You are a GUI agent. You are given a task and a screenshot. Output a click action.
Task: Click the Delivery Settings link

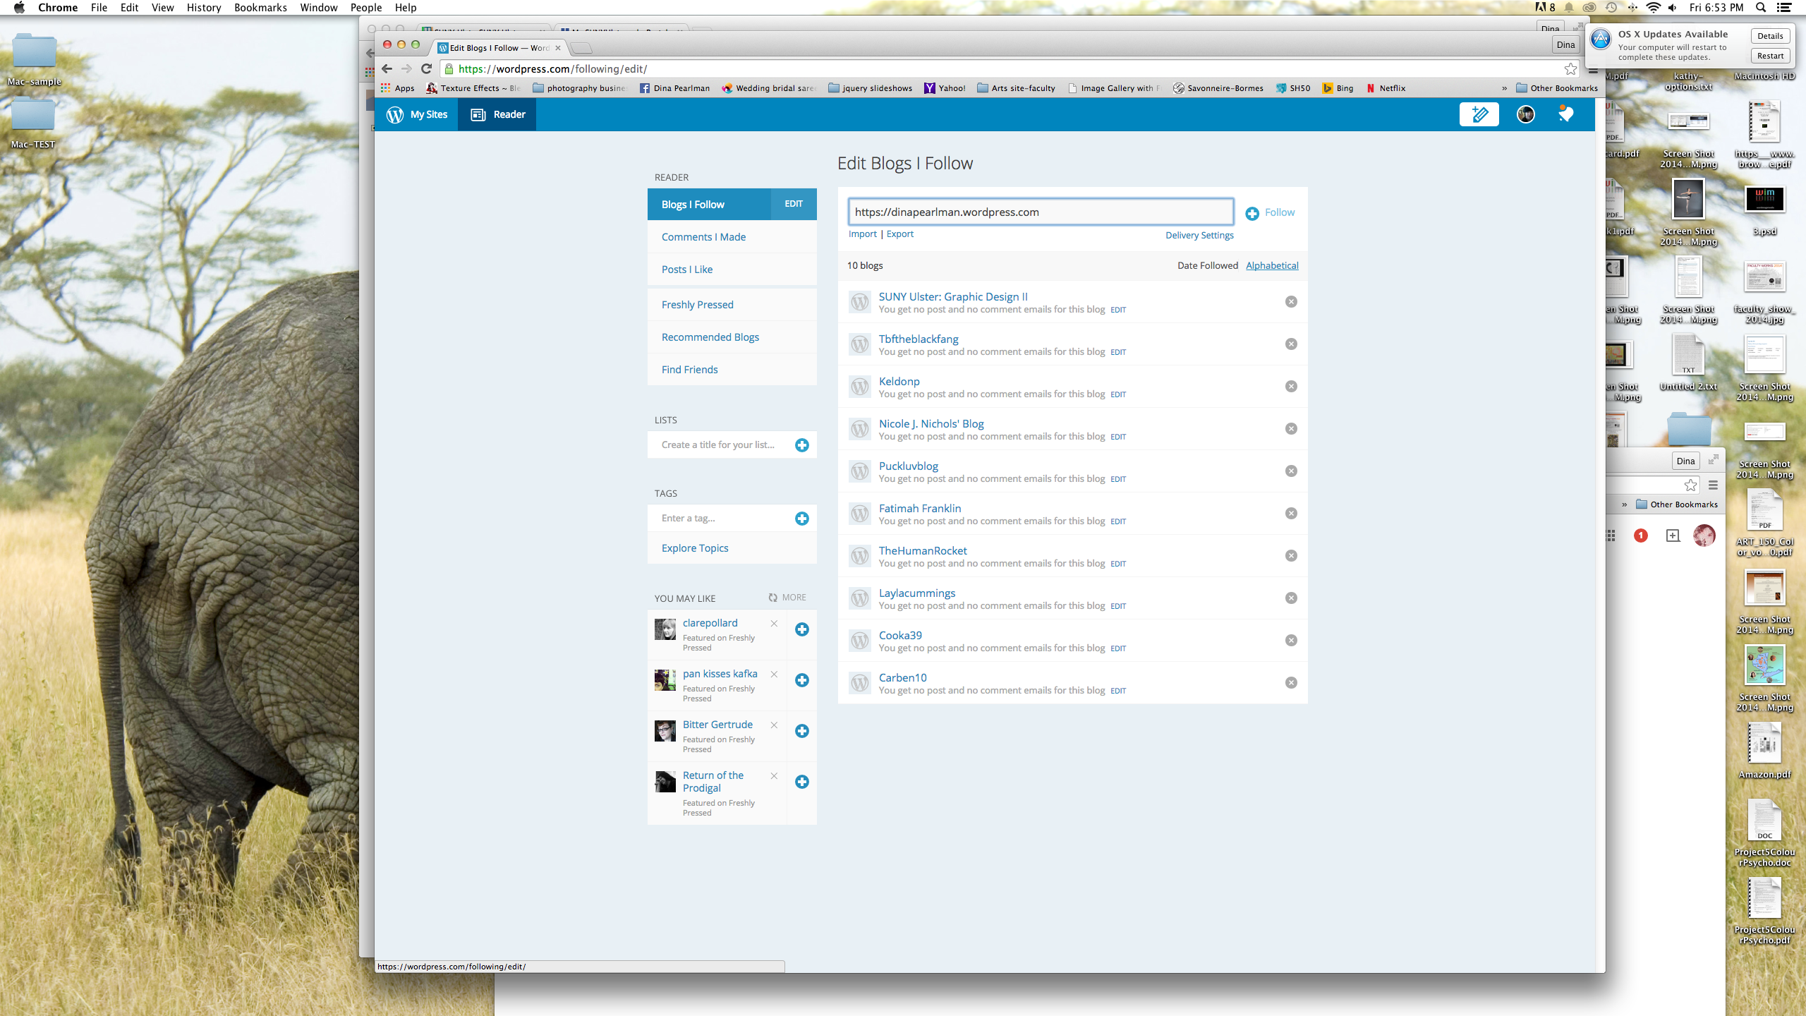point(1199,235)
